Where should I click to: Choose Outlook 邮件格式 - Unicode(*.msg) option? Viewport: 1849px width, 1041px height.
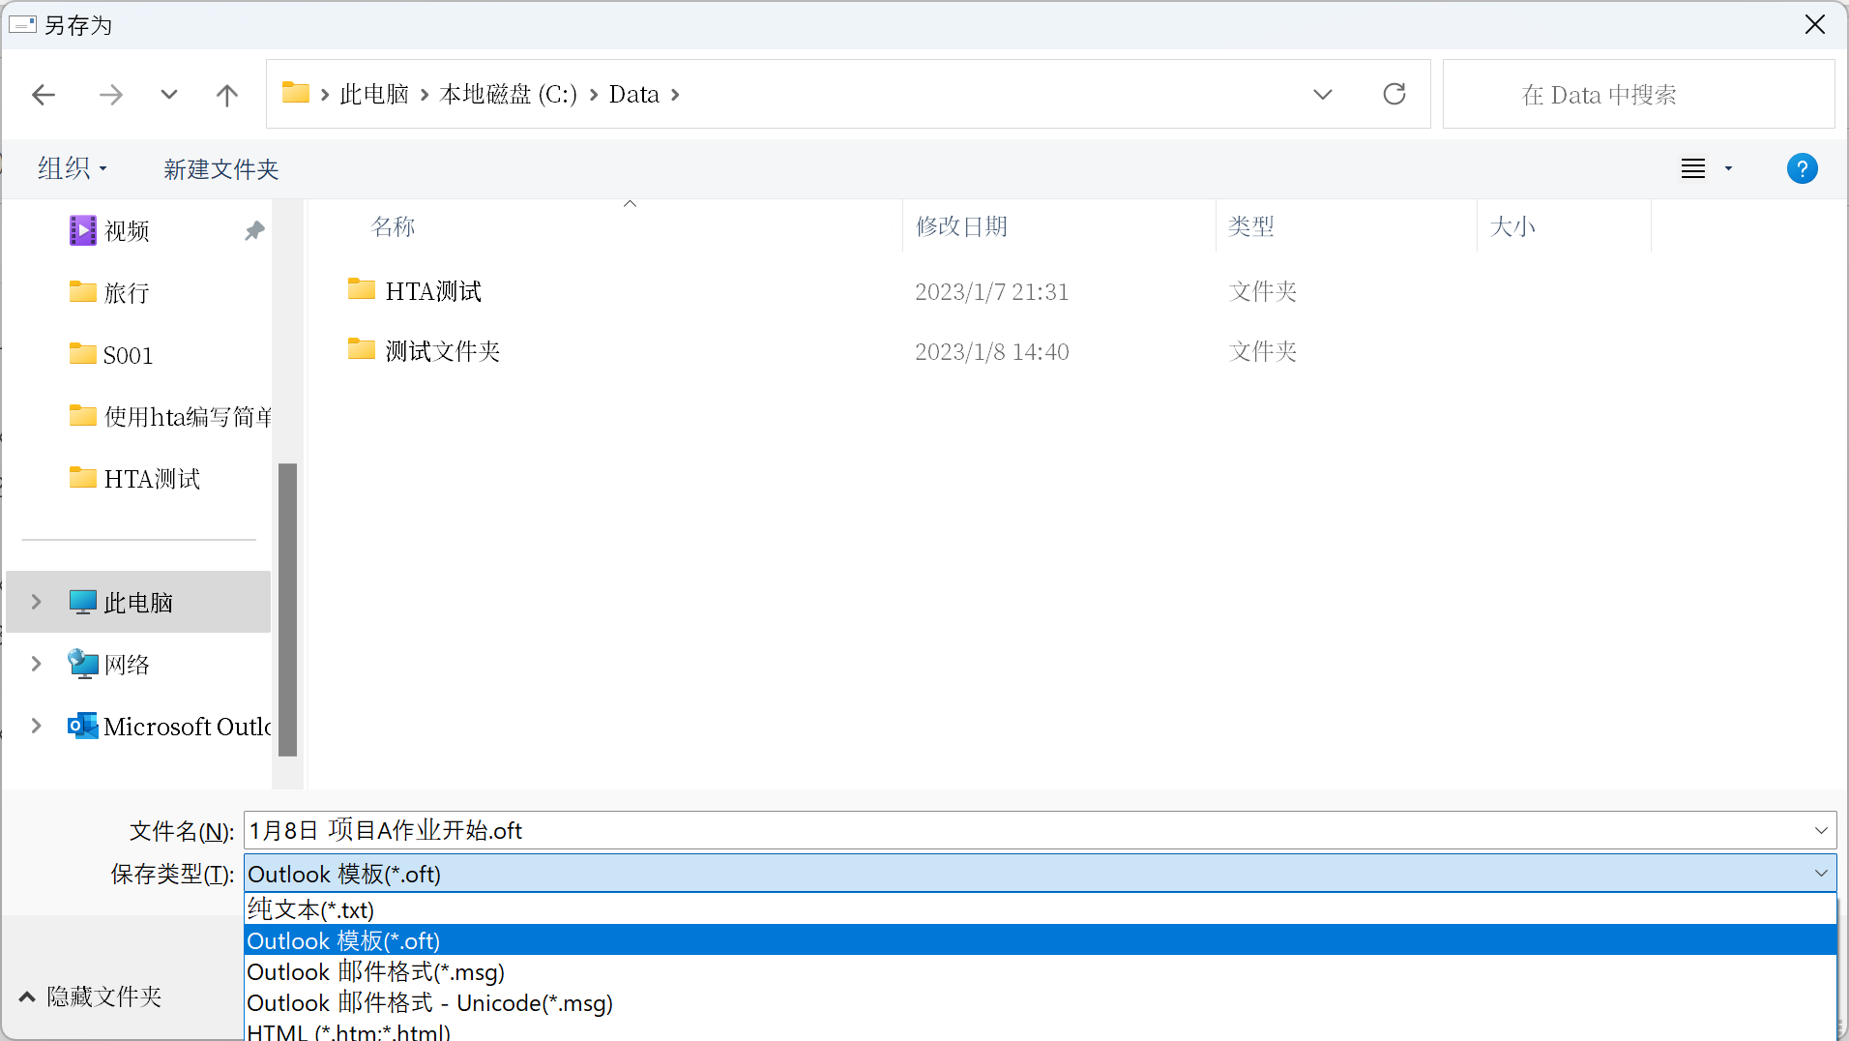pos(429,1003)
